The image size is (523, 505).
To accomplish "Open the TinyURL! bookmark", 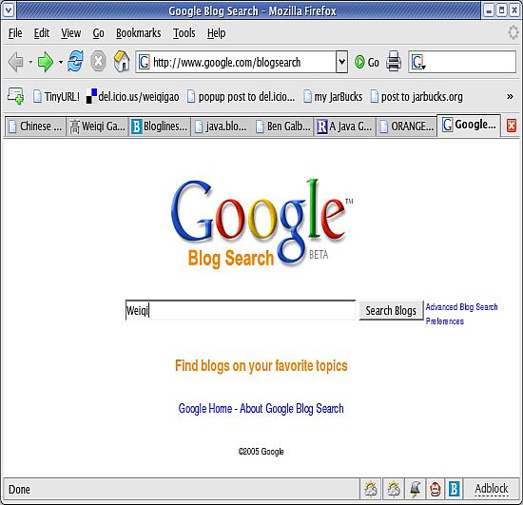I will point(57,97).
